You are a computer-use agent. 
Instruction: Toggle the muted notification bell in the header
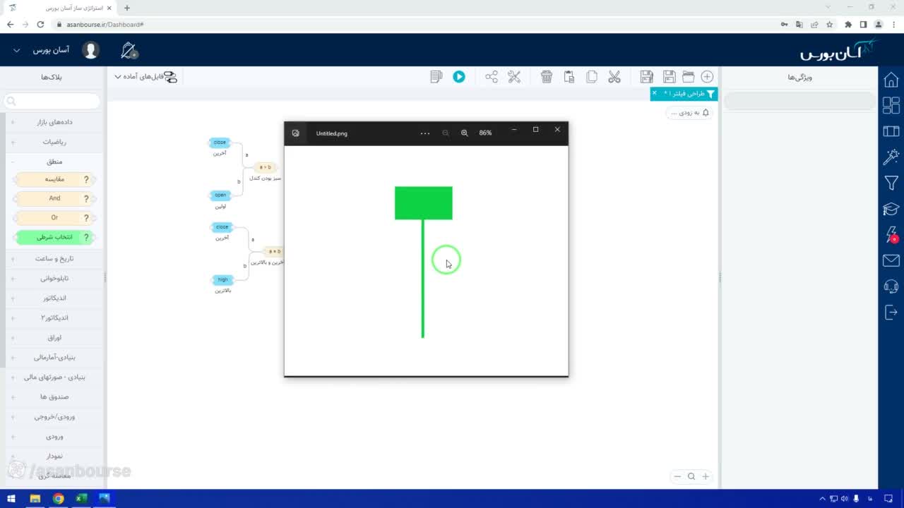pos(129,50)
